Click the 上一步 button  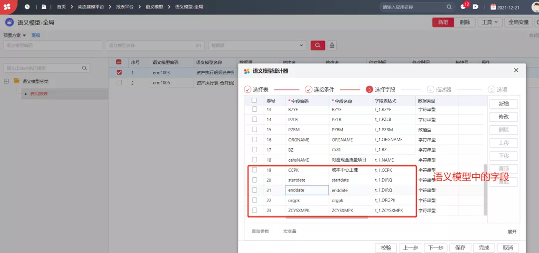click(410, 248)
